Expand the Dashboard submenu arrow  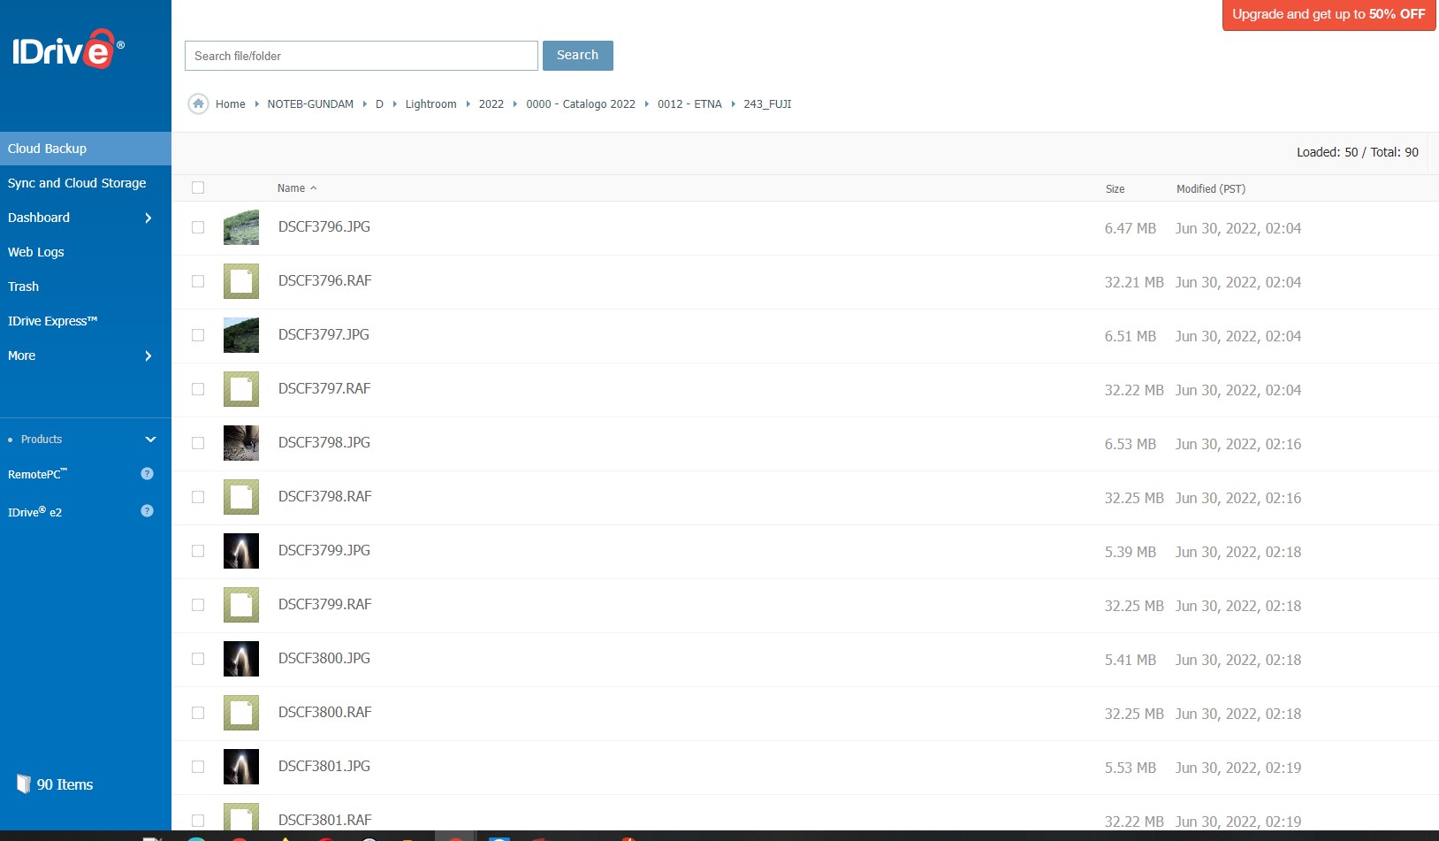[x=148, y=218]
